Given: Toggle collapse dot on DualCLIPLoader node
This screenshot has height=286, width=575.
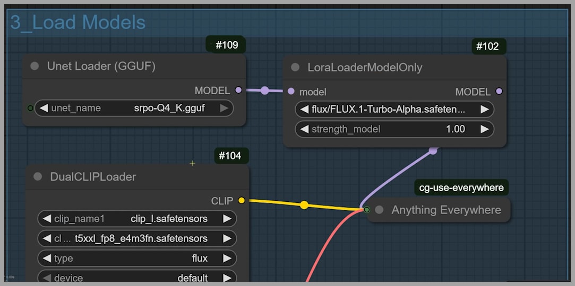Looking at the screenshot, I should click(x=38, y=177).
